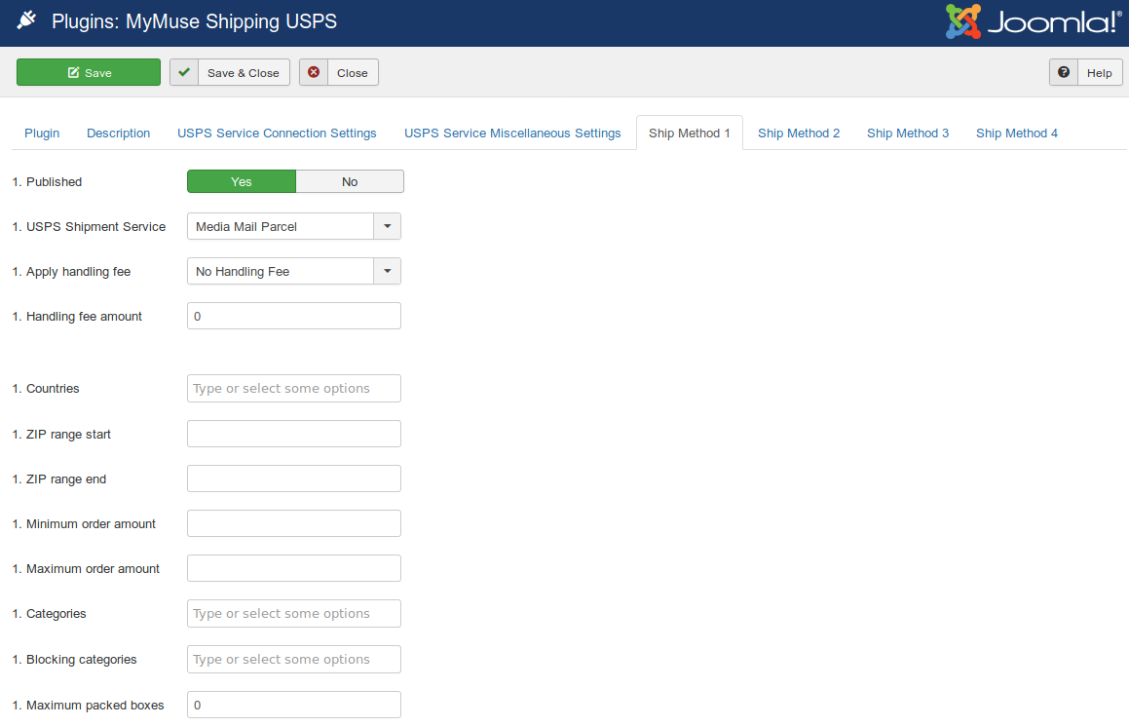Open the Blocking categories selector
1129x727 pixels.
(x=292, y=659)
